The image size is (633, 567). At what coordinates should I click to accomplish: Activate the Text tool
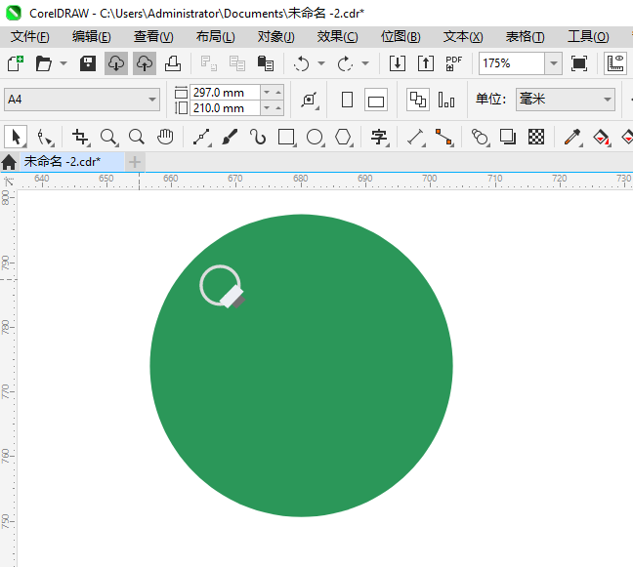(x=379, y=138)
